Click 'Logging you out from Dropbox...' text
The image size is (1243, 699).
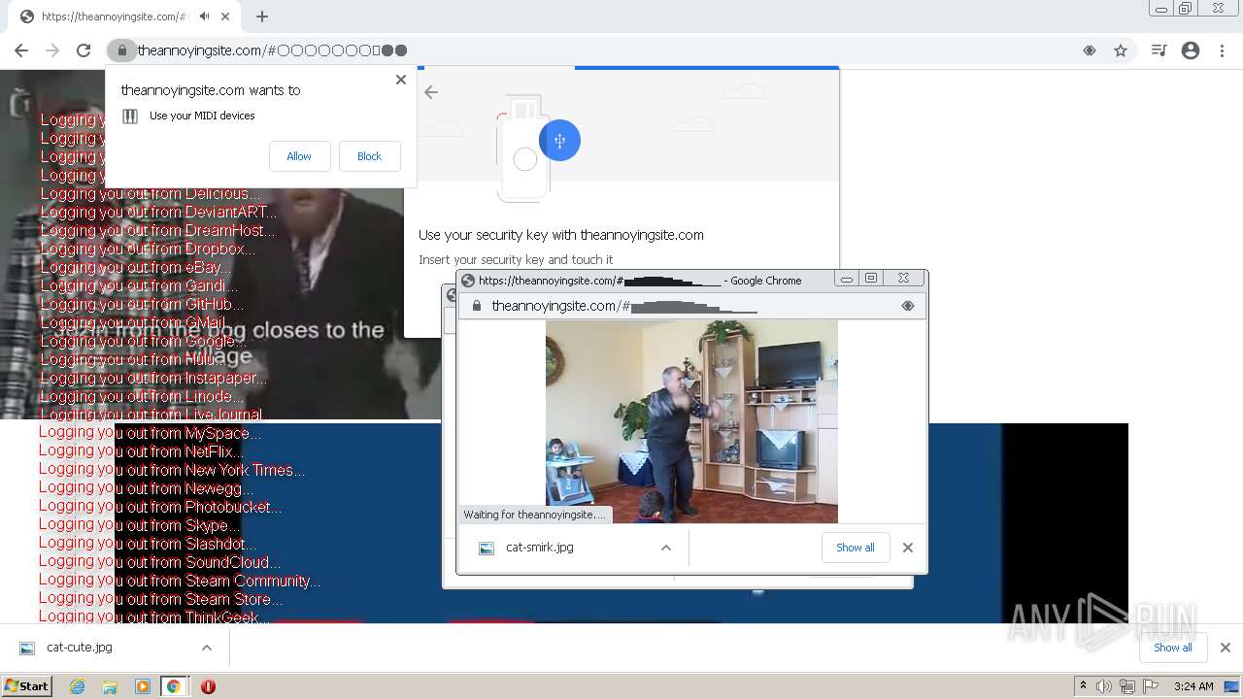point(148,249)
